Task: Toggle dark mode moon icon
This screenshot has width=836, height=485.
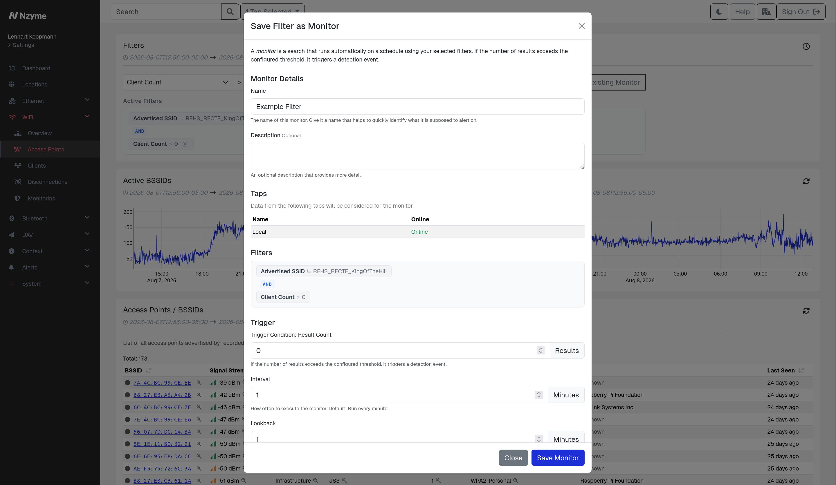Action: (719, 12)
